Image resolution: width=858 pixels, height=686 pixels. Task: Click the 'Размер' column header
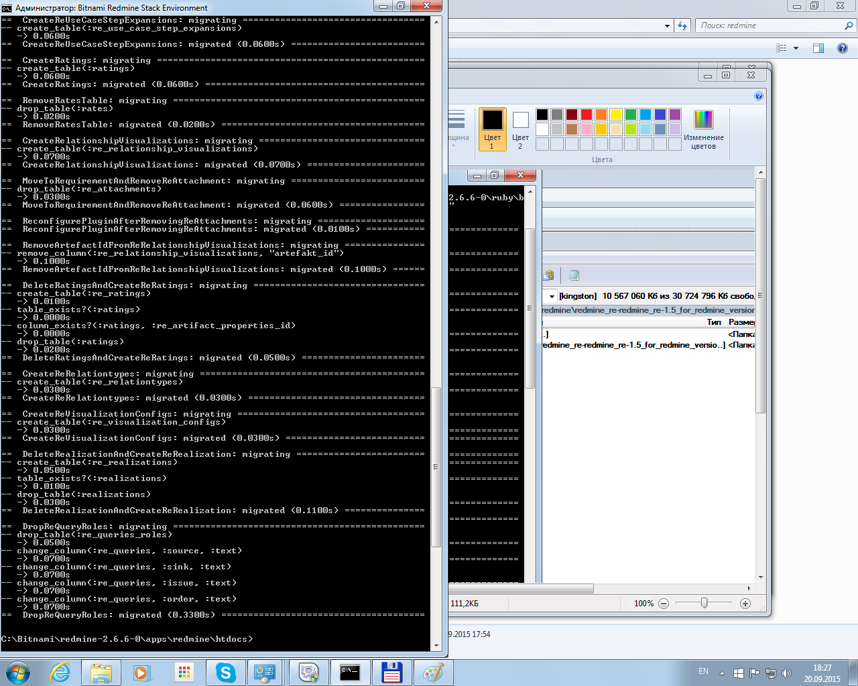(x=741, y=322)
